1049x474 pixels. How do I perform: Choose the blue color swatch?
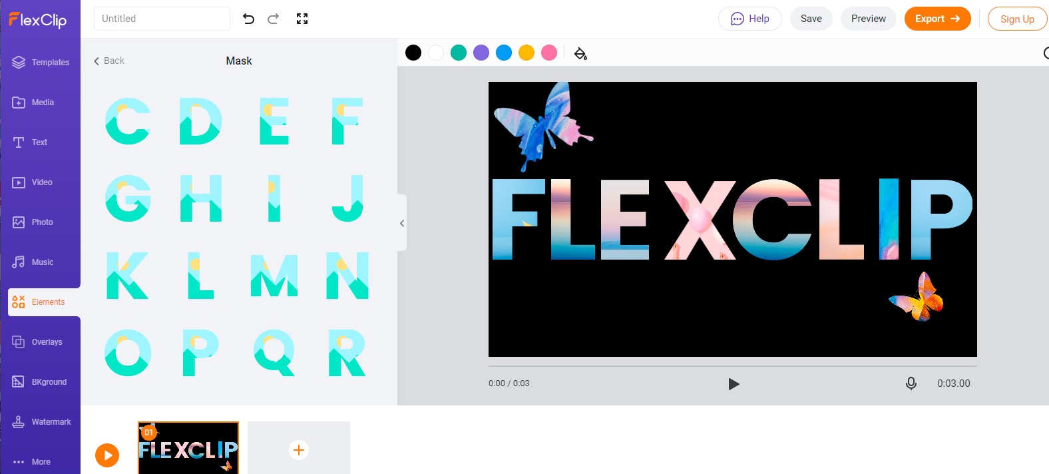[504, 53]
